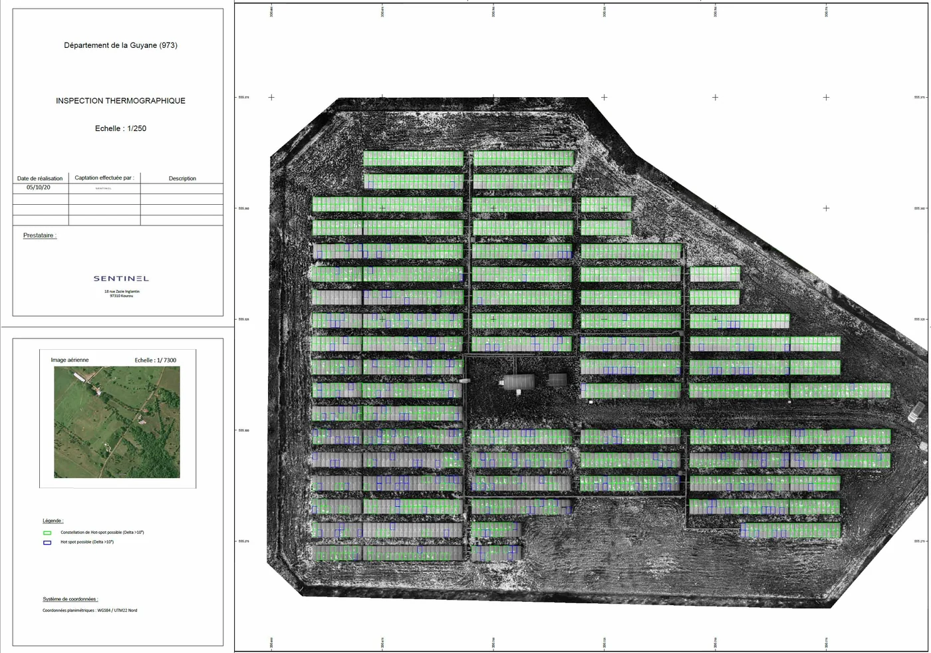Click the text 'Echelle : 1/ 7300'
The height and width of the screenshot is (653, 931).
156,360
